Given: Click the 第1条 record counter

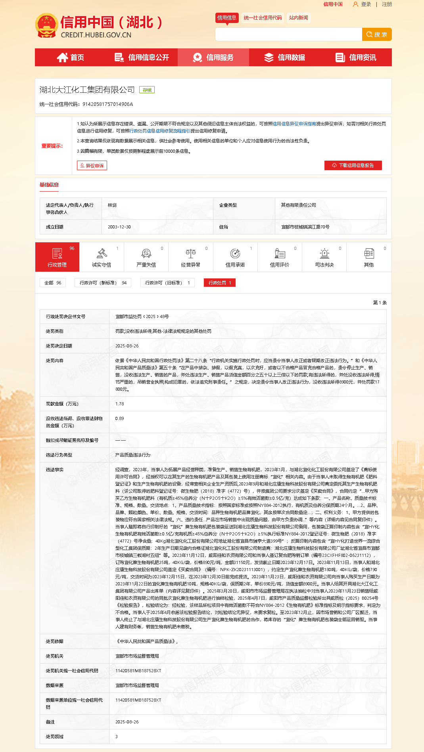Looking at the screenshot, I should 380,303.
